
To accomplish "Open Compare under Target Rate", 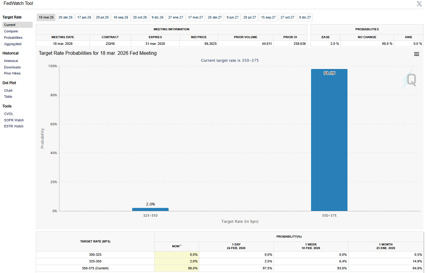I will point(11,31).
